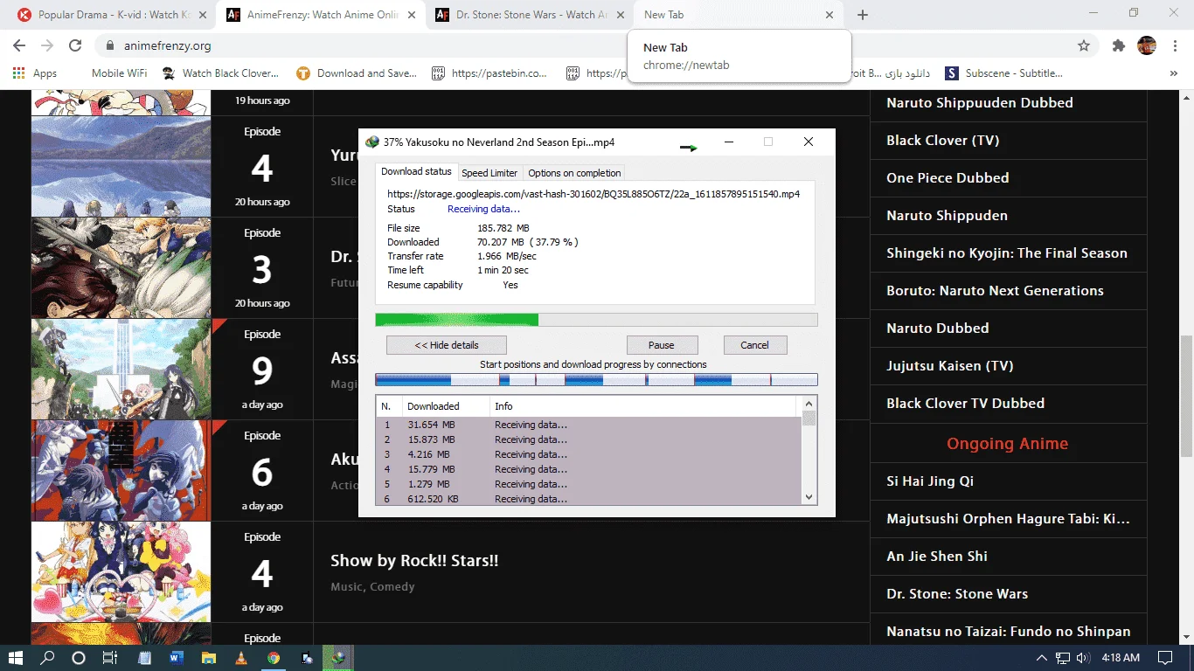The image size is (1194, 671).
Task: Open Naruto Shippuuden Dubbed link
Action: click(x=979, y=103)
